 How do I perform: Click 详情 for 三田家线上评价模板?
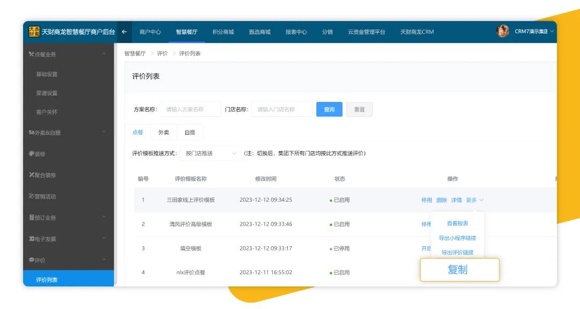[x=456, y=200]
